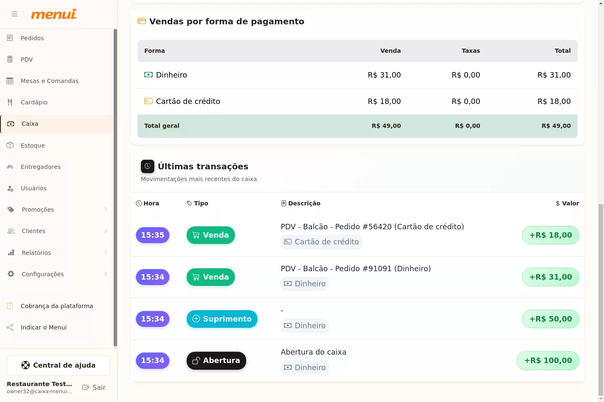This screenshot has width=604, height=402.
Task: Click the +R$ 18,00 value pill
Action: pos(551,235)
